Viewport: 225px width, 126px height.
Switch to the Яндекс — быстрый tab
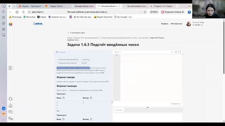tap(30, 6)
